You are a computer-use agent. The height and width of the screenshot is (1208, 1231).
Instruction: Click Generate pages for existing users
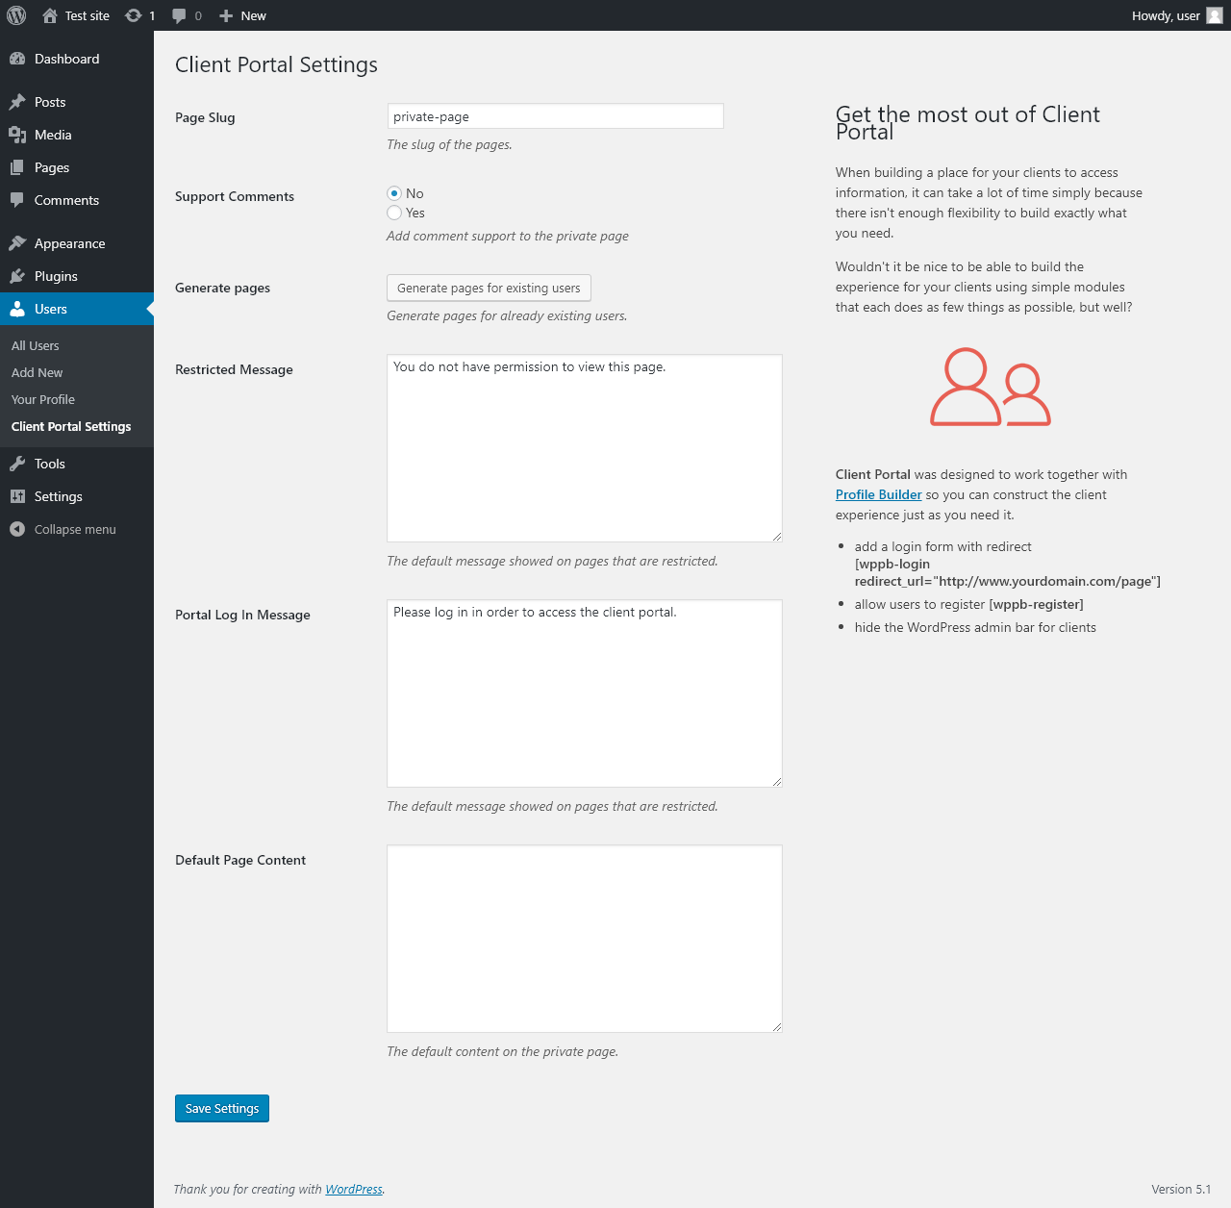pos(489,288)
